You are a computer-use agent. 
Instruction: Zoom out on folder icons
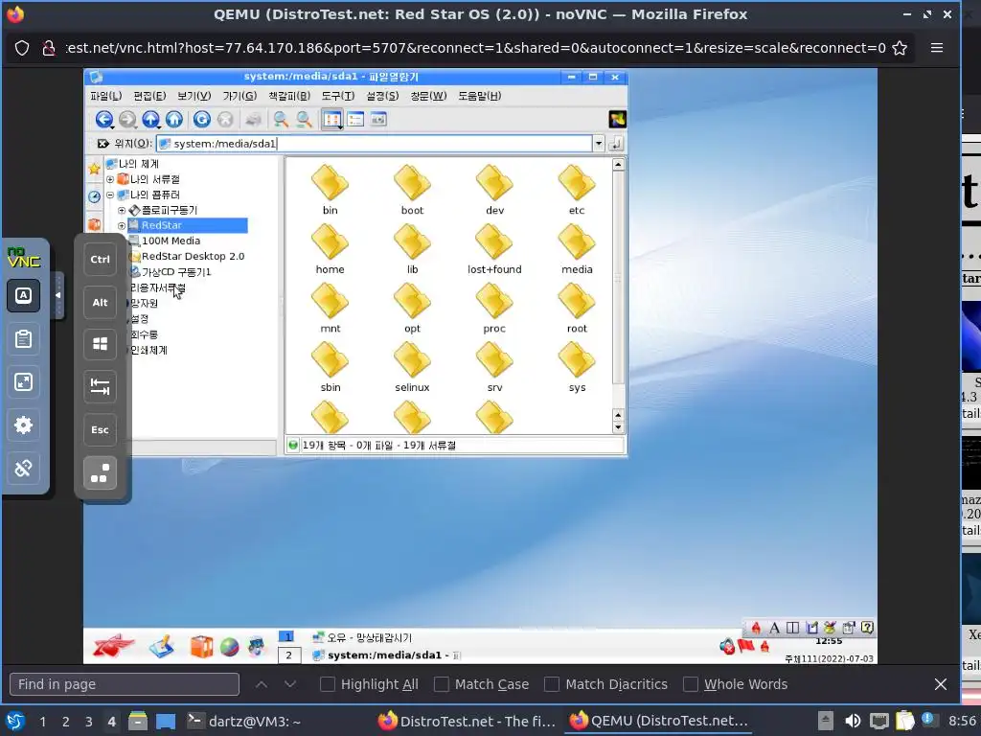pyautogui.click(x=304, y=119)
